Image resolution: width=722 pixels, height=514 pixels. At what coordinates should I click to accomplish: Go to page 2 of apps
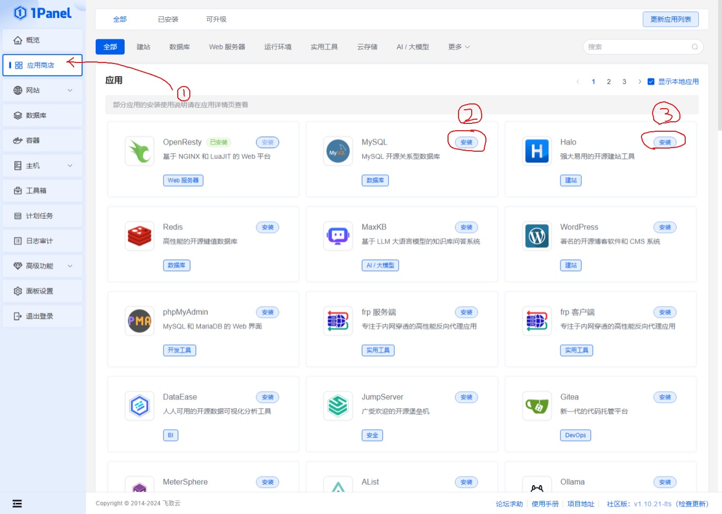point(609,81)
